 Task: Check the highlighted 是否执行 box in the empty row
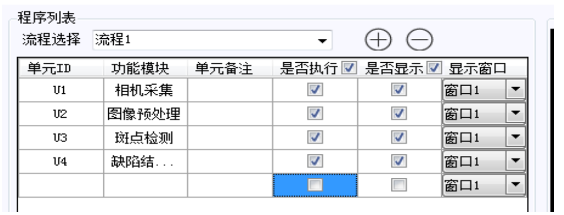pyautogui.click(x=315, y=185)
